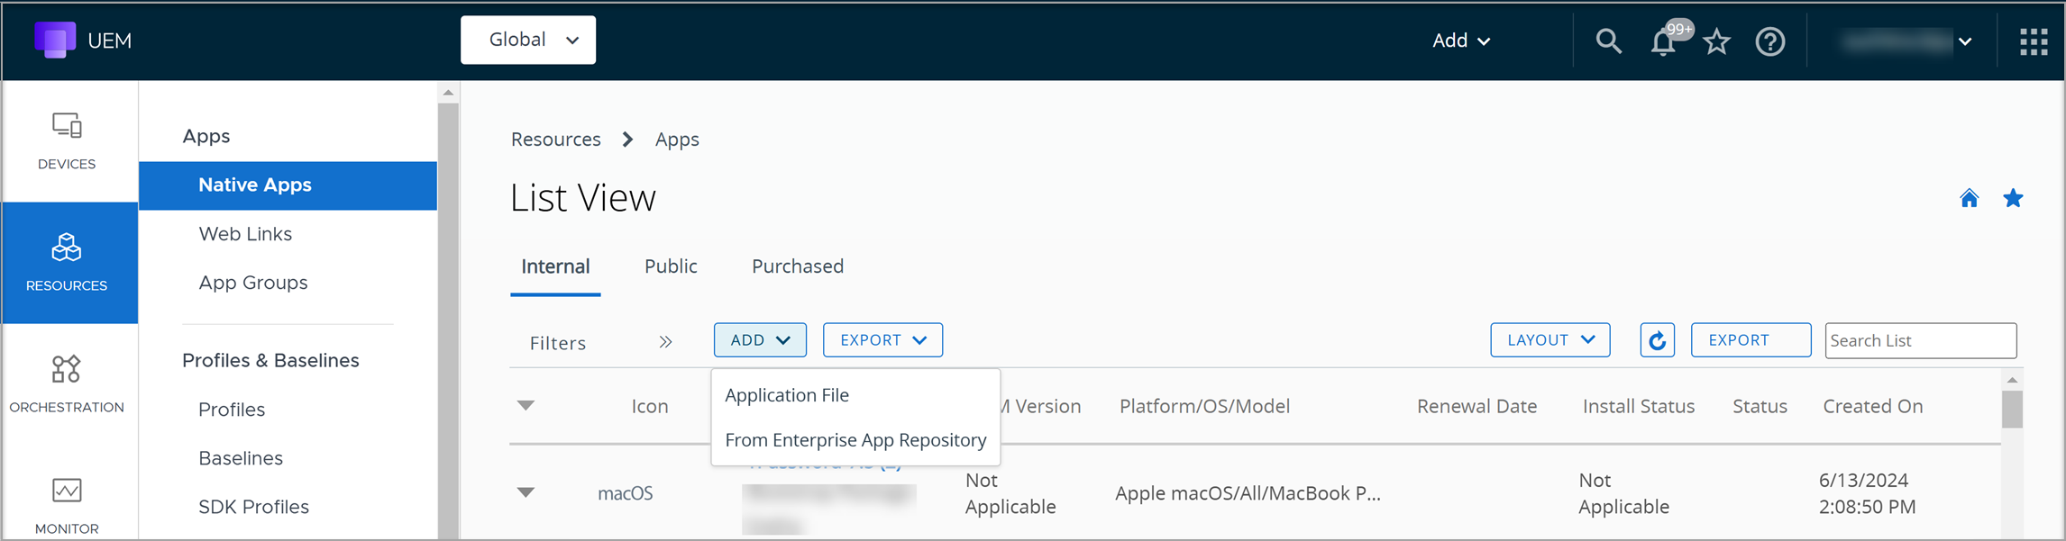Open the EXPORT dropdown beside ADD
Viewport: 2066px width, 541px height.
click(x=882, y=340)
